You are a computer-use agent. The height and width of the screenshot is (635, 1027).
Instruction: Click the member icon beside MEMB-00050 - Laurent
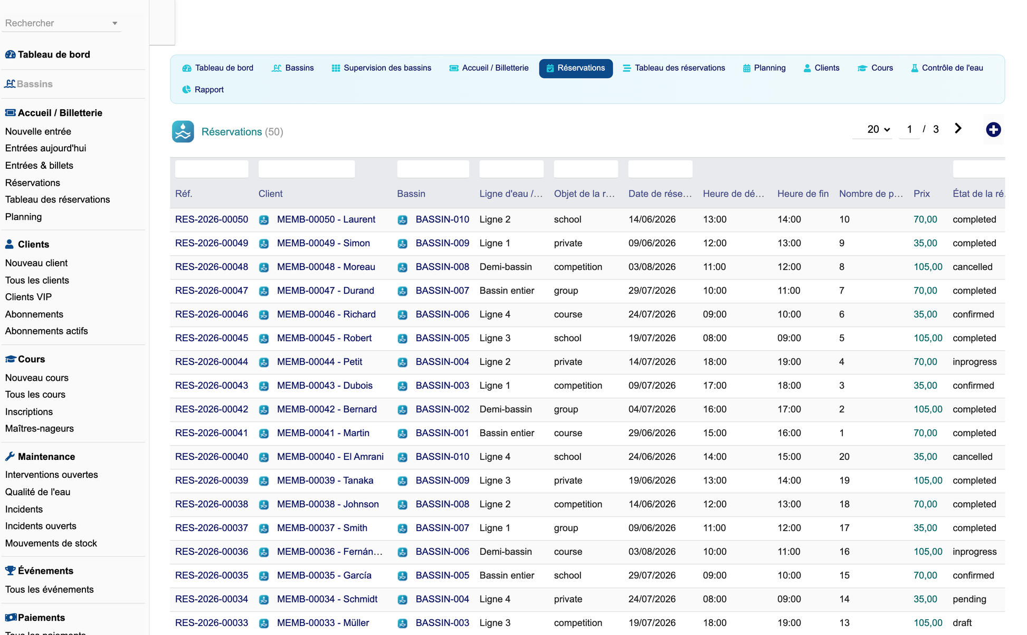264,220
